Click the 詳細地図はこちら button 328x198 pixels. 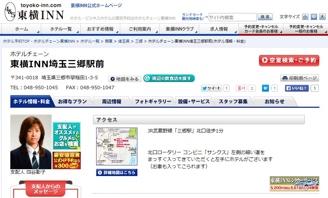117,173
